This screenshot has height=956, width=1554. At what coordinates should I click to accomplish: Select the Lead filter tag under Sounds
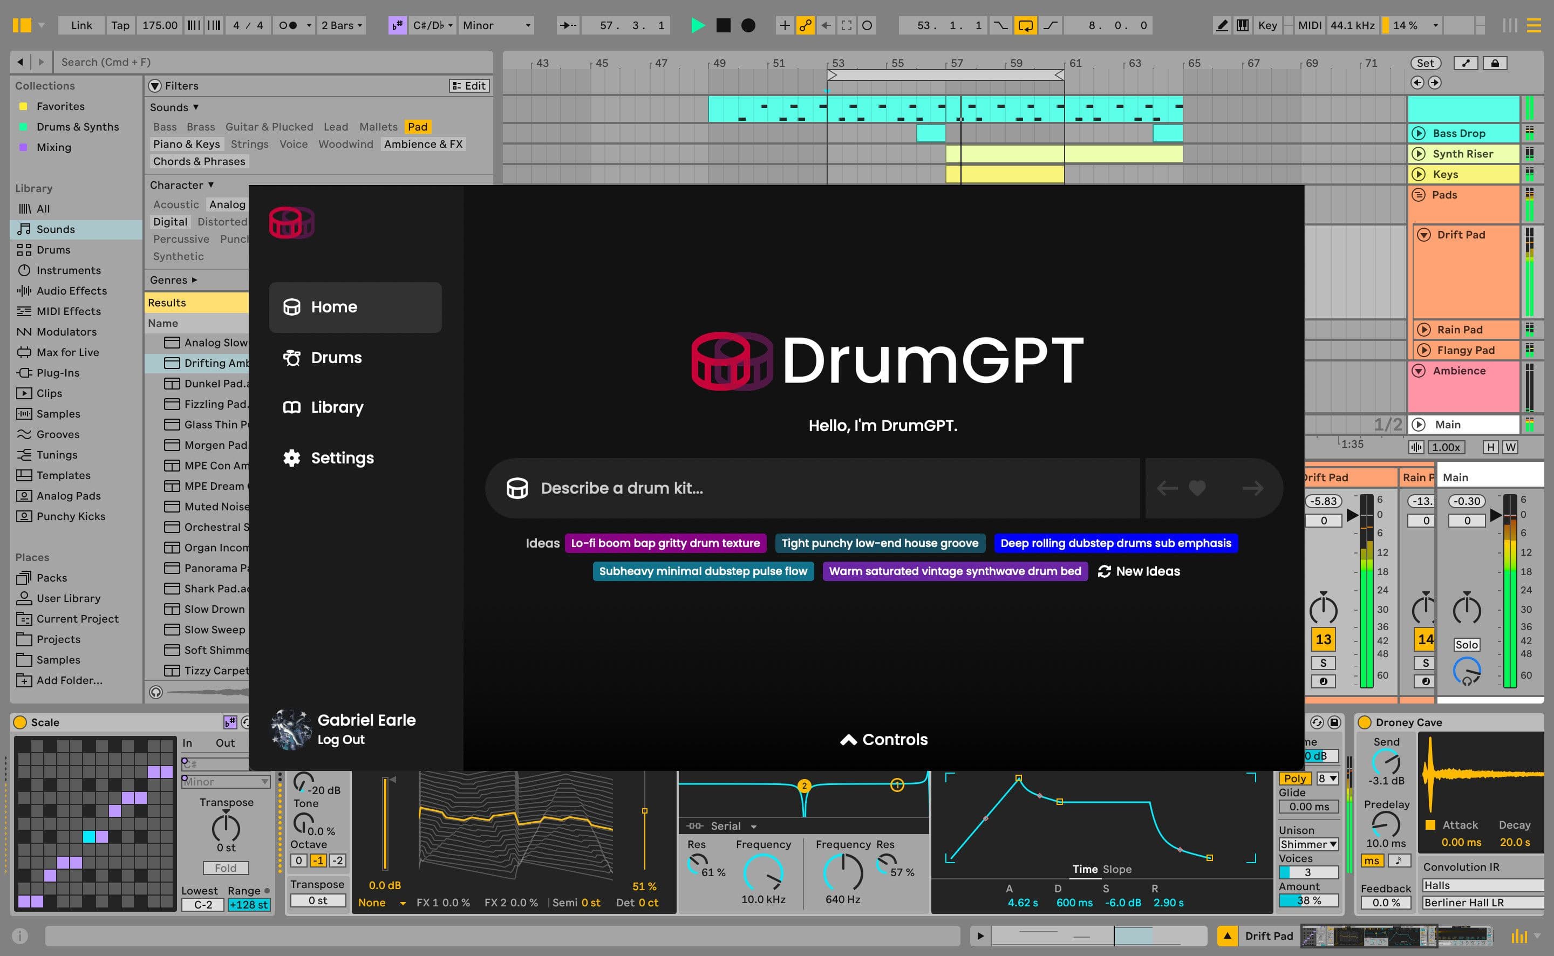pyautogui.click(x=336, y=126)
